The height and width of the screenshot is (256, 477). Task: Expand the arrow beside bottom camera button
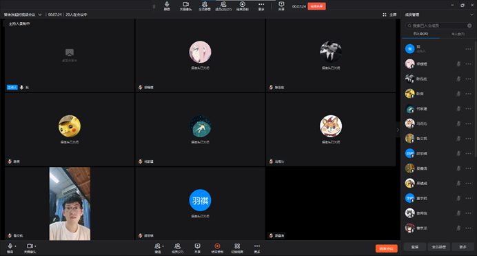point(35,246)
